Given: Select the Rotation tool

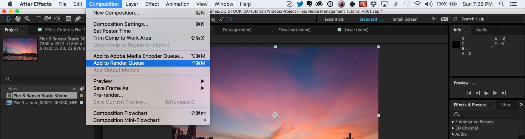Looking at the screenshot, I should tap(38, 19).
